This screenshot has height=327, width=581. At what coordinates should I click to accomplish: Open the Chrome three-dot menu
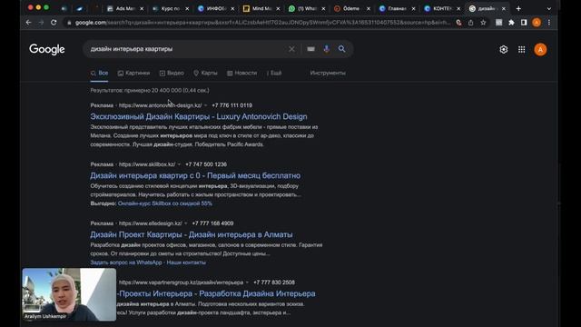point(548,23)
